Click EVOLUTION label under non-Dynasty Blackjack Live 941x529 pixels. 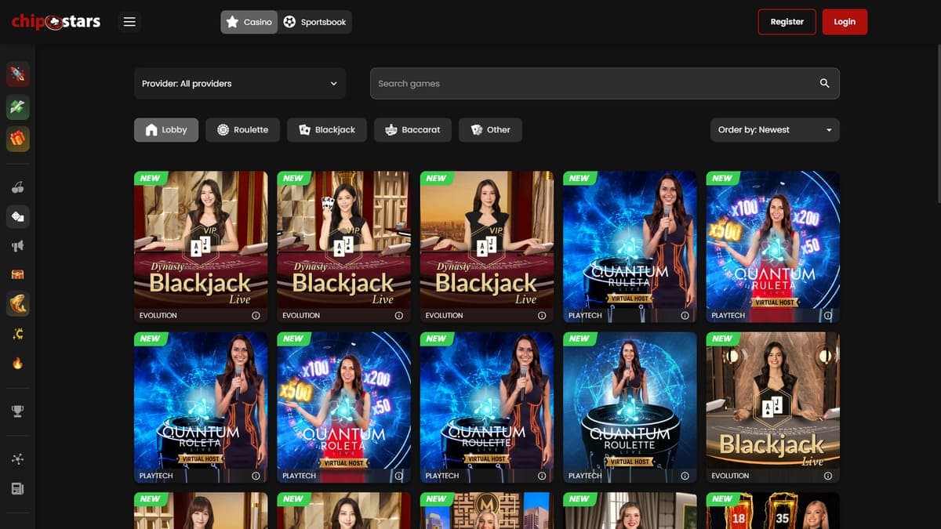(x=730, y=476)
